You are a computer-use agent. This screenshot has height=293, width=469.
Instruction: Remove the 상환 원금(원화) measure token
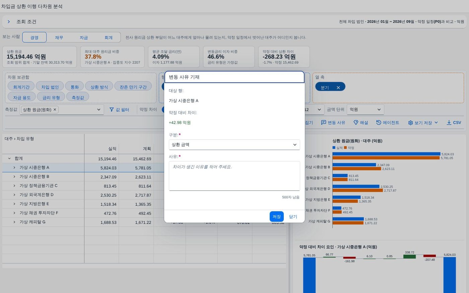pyautogui.click(x=55, y=109)
